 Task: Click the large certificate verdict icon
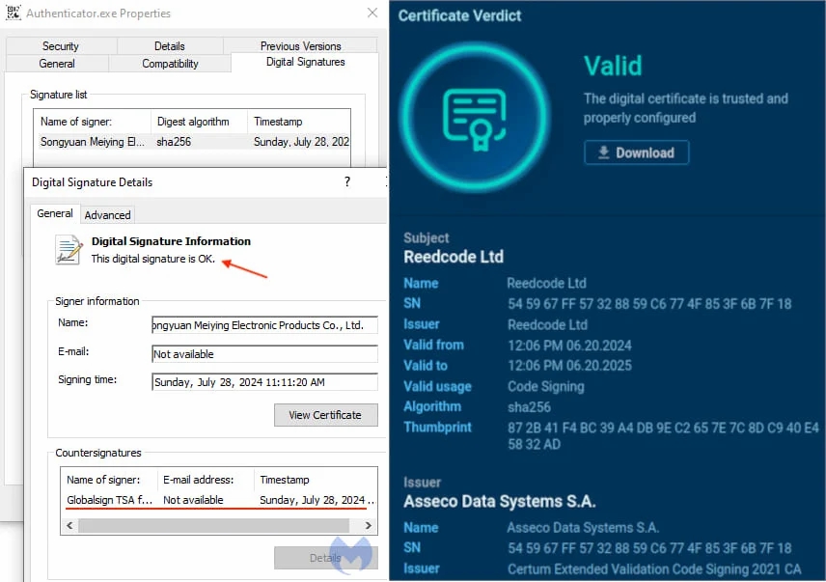(475, 117)
